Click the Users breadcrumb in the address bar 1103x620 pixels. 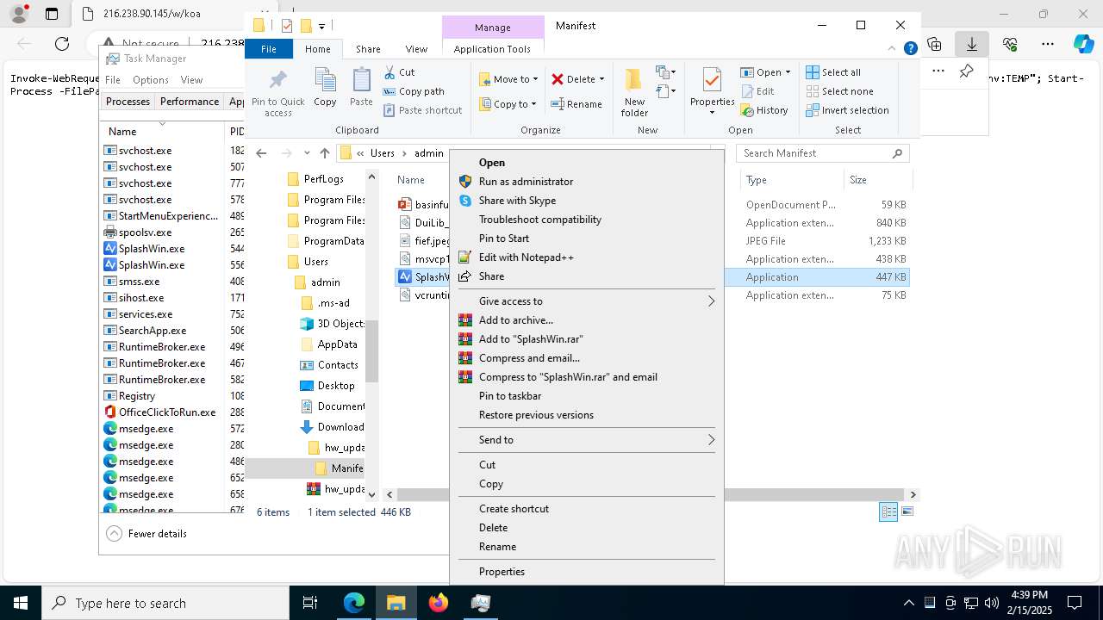(x=383, y=153)
